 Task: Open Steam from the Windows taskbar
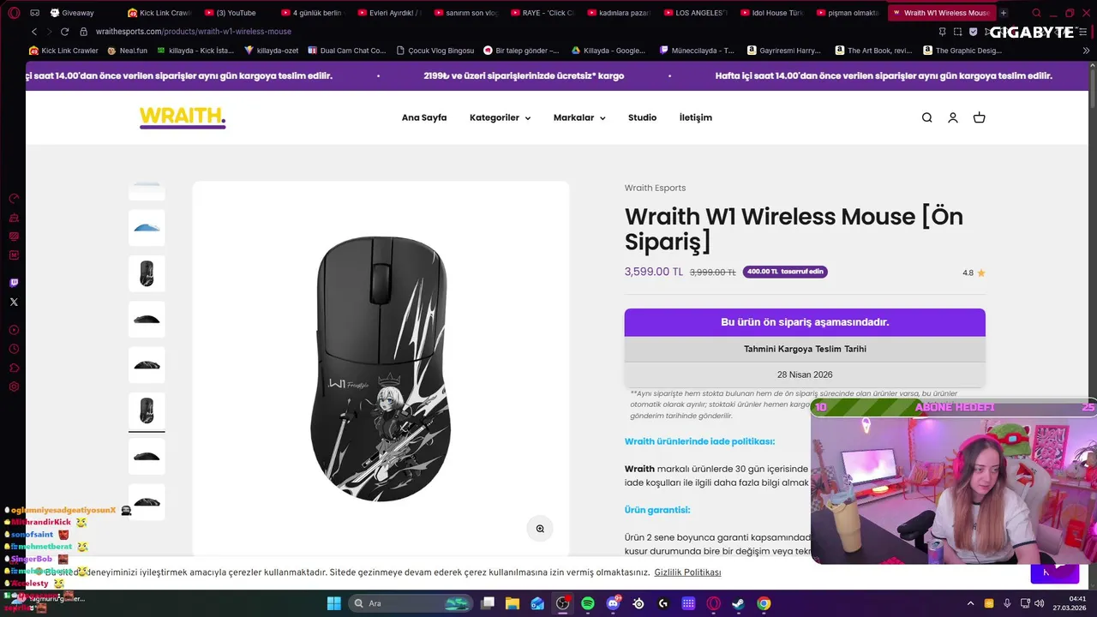pos(738,603)
